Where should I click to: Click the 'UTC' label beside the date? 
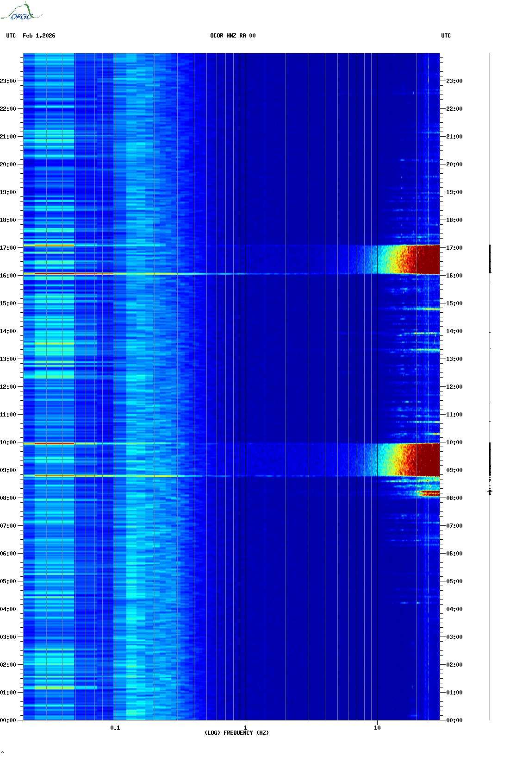pos(11,36)
